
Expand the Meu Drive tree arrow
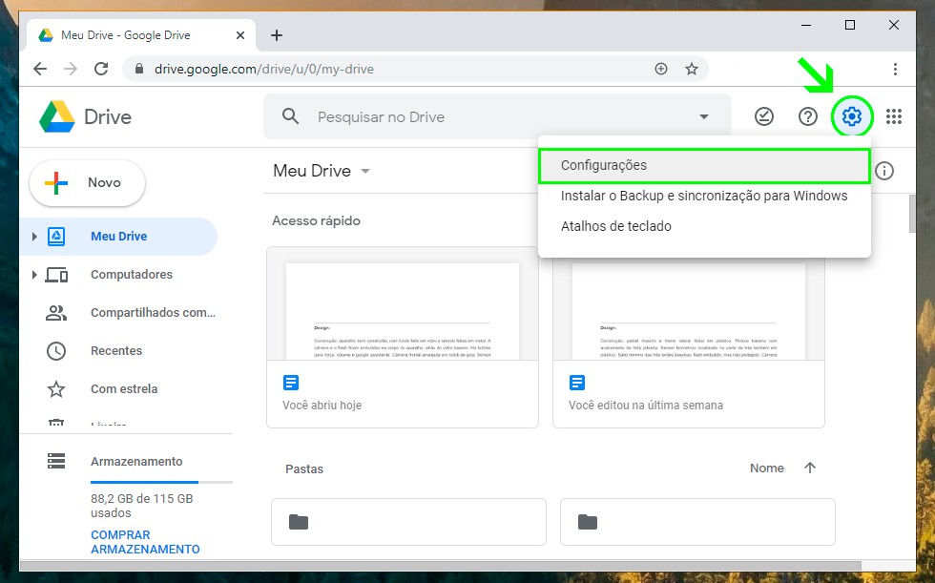click(35, 237)
